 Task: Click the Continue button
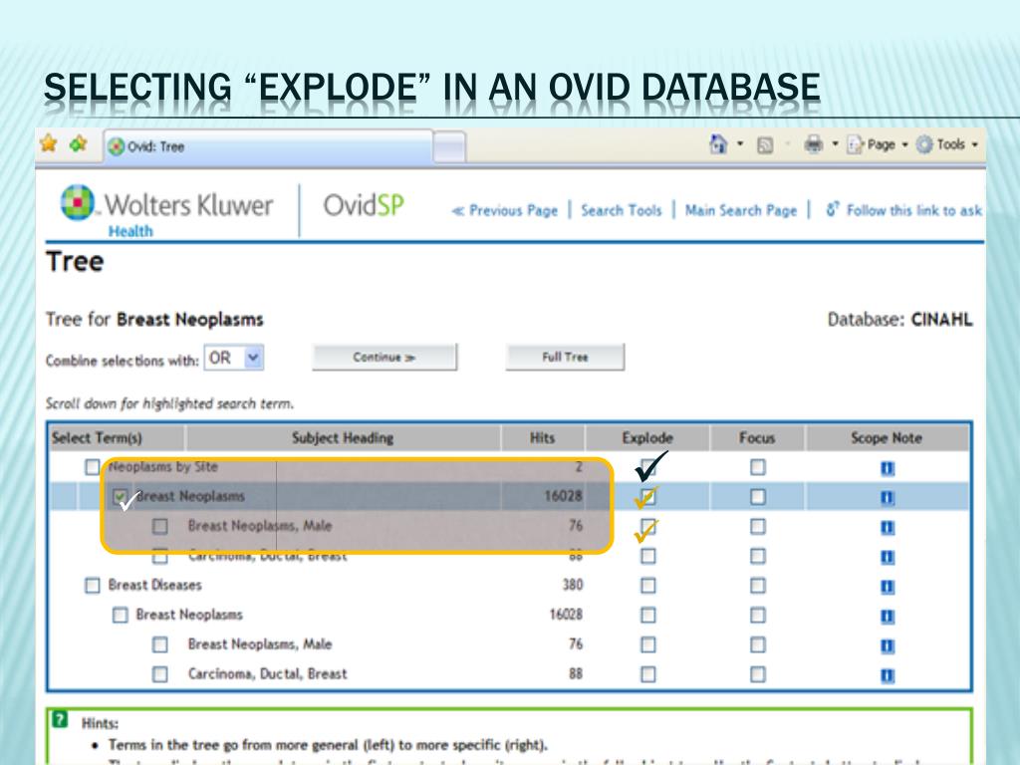384,358
